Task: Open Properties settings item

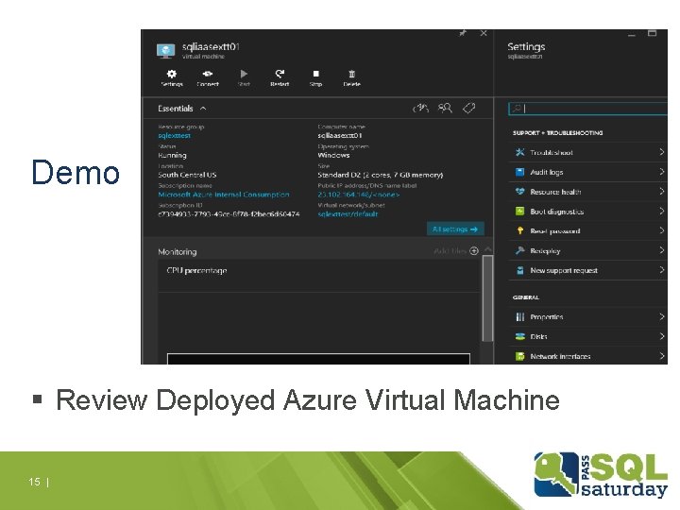Action: (x=587, y=317)
